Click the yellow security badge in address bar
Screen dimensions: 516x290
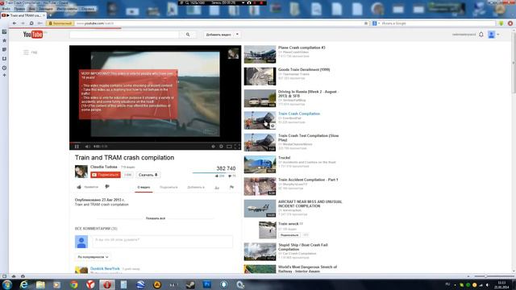coord(60,23)
